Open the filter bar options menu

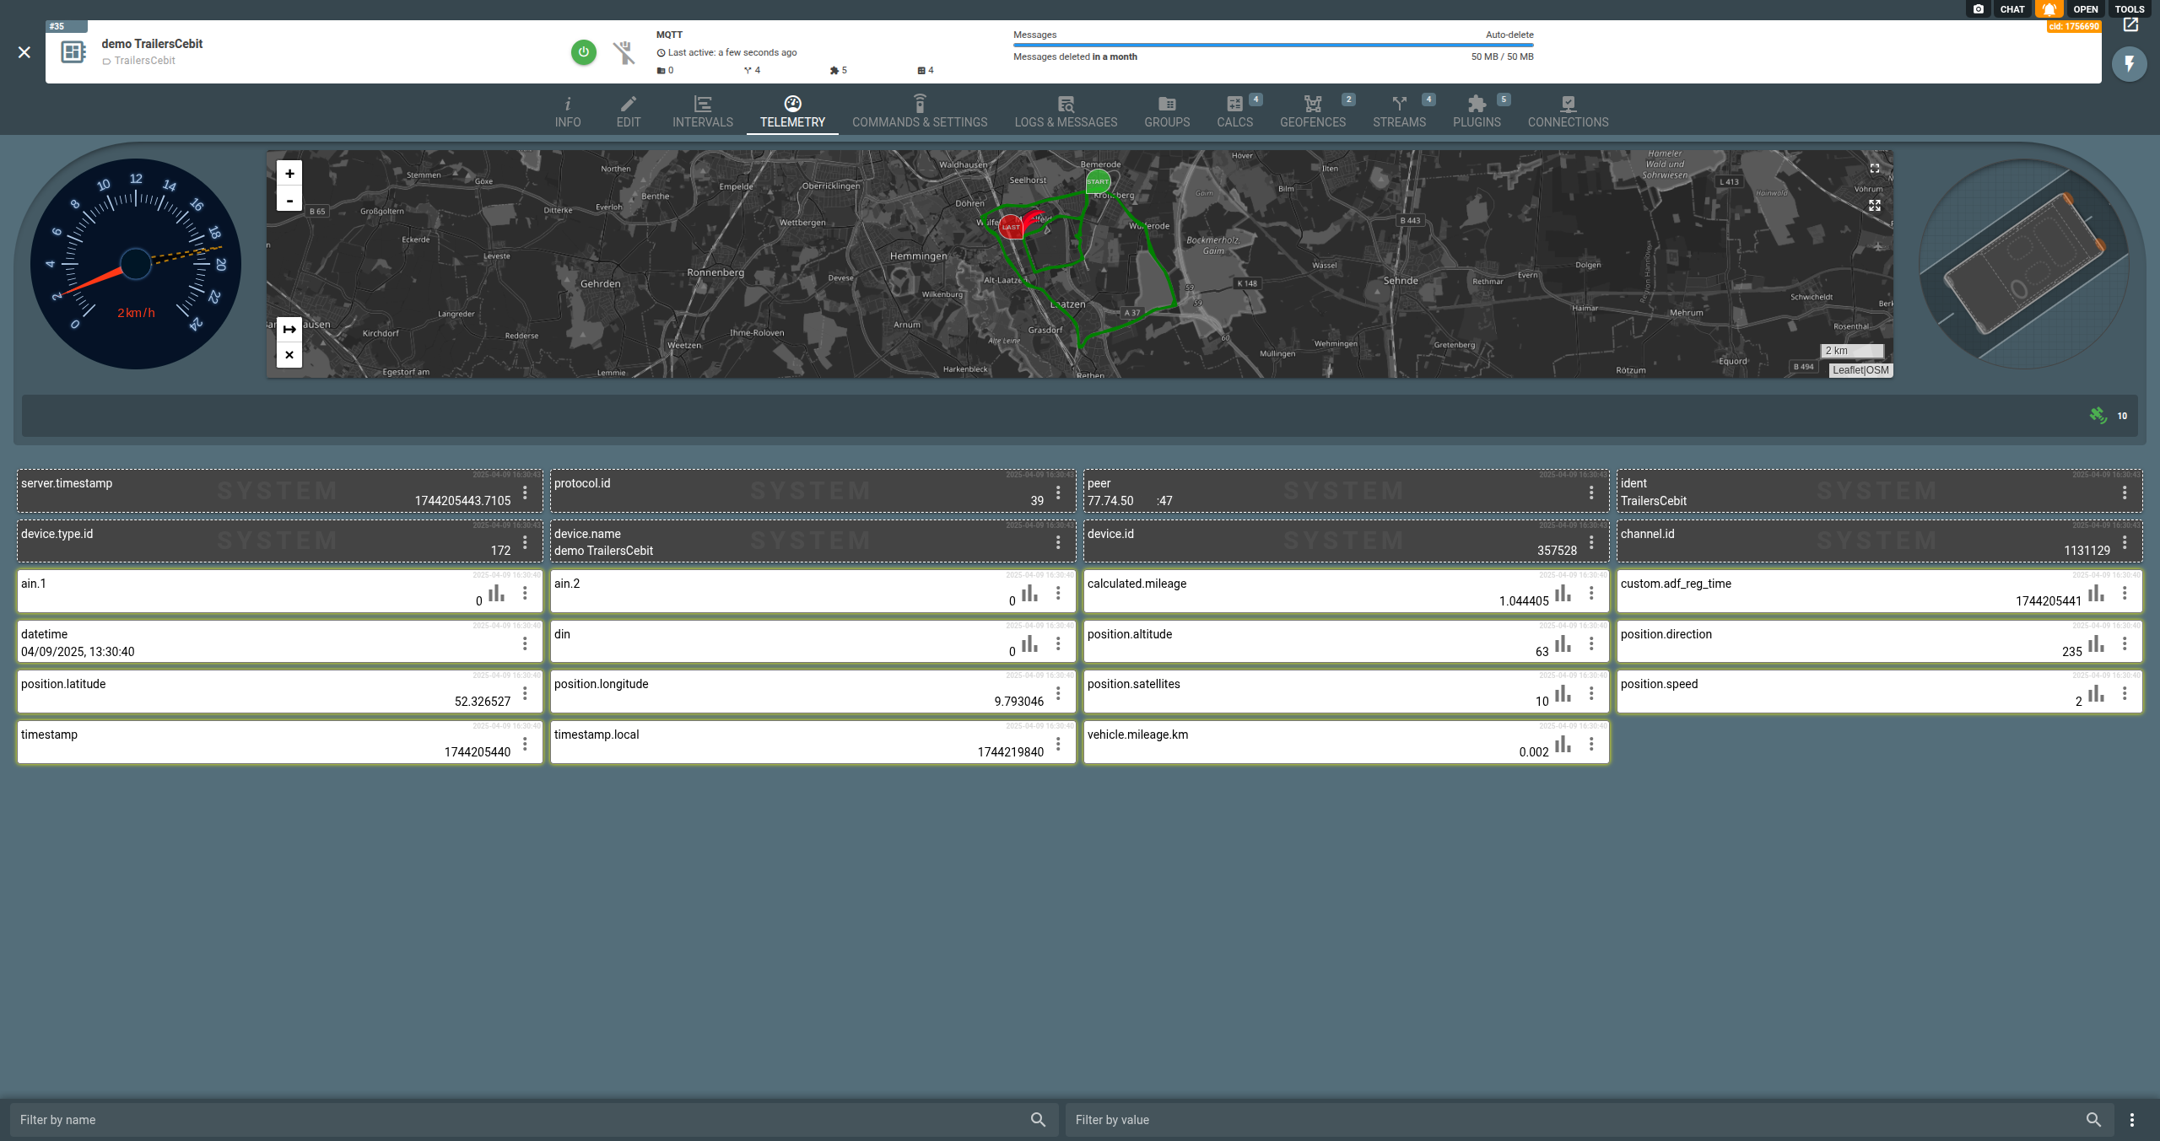[2131, 1120]
